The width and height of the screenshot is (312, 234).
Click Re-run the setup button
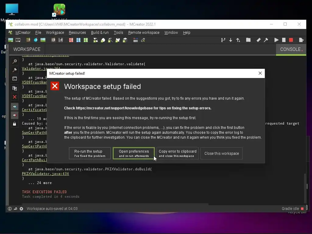tap(90, 153)
